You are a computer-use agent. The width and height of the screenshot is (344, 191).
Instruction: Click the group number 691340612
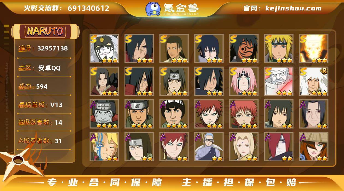[88, 8]
